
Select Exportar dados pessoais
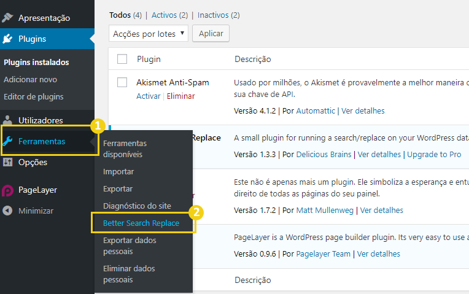(x=130, y=246)
